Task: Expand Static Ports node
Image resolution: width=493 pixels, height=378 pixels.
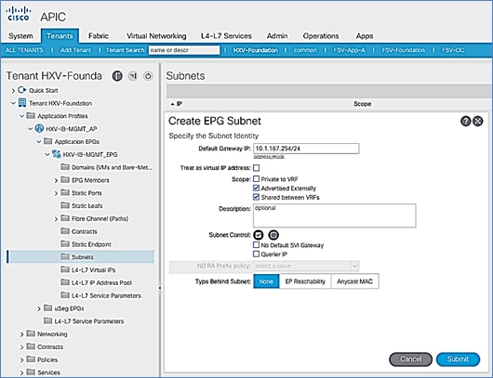Action: click(56, 193)
